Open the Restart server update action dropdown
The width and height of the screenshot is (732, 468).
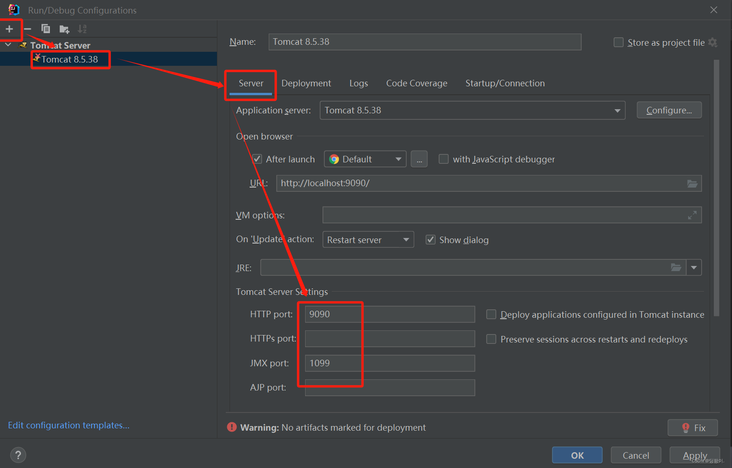coord(368,240)
